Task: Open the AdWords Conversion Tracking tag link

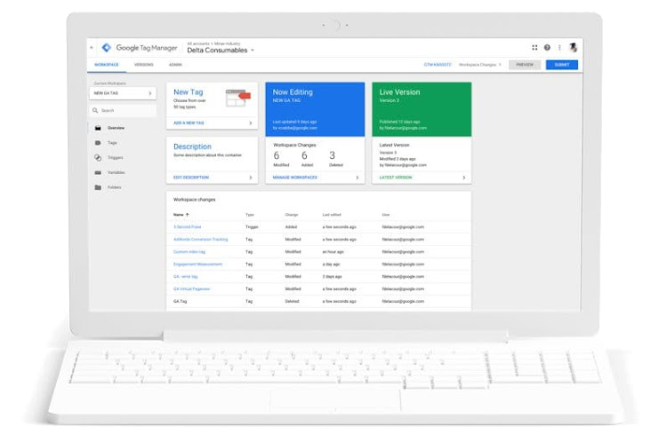Action: [x=200, y=239]
